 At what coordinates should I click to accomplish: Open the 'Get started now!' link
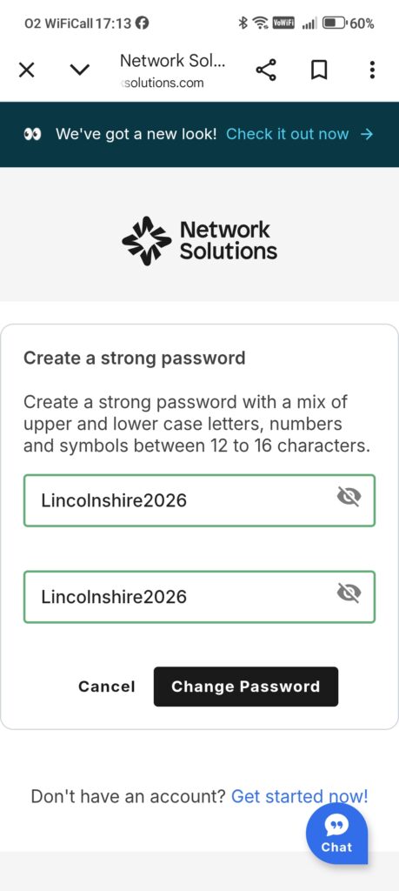point(300,796)
